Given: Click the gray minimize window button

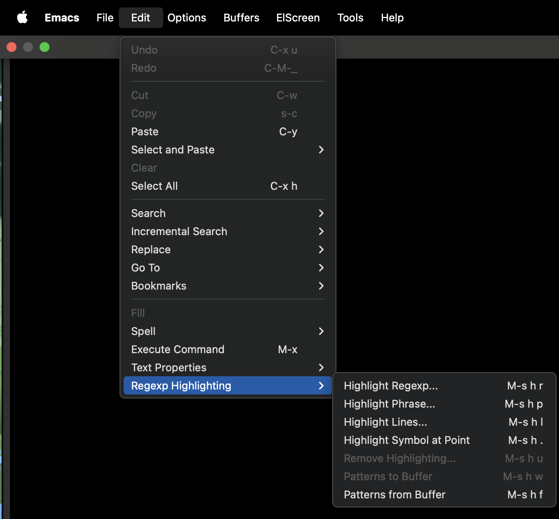Looking at the screenshot, I should point(28,47).
